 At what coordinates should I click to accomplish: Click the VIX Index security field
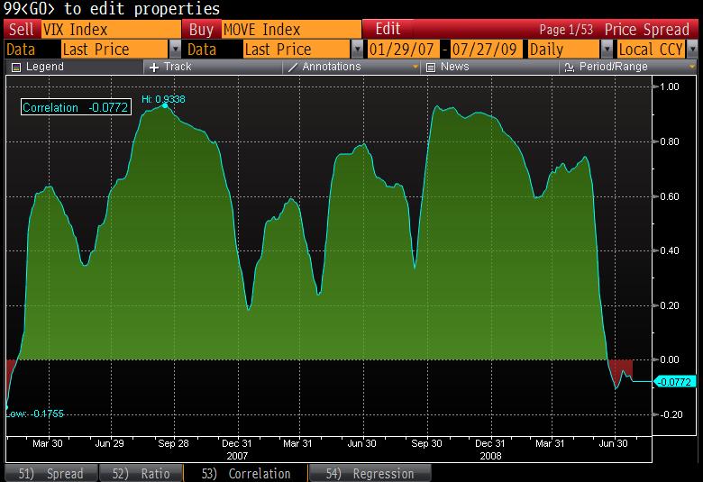coord(112,30)
